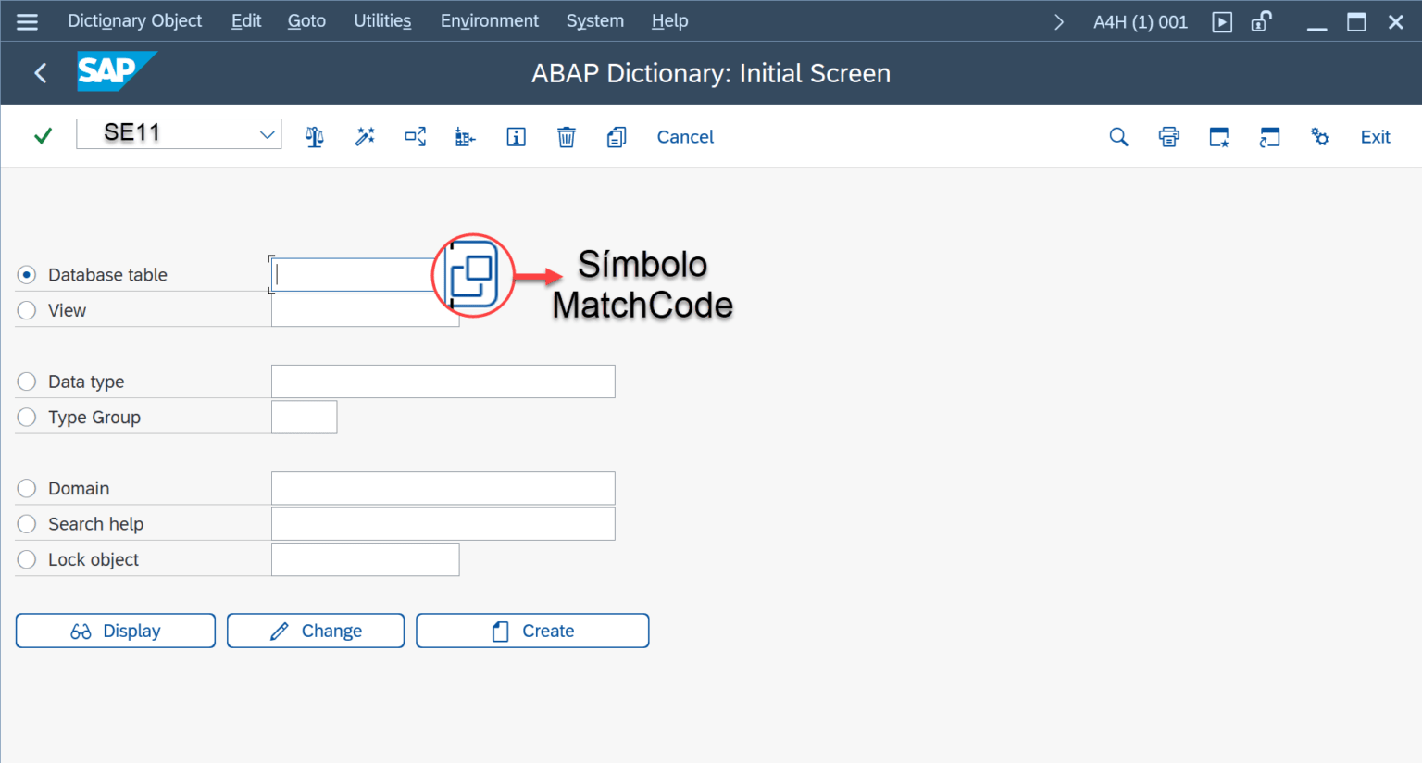
Task: Click the printer icon
Action: coord(1169,137)
